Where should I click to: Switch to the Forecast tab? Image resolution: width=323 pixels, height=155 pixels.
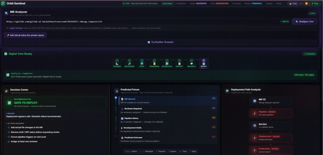click(236, 4)
